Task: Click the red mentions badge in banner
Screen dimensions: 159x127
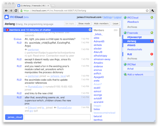Action: (x=7, y=30)
